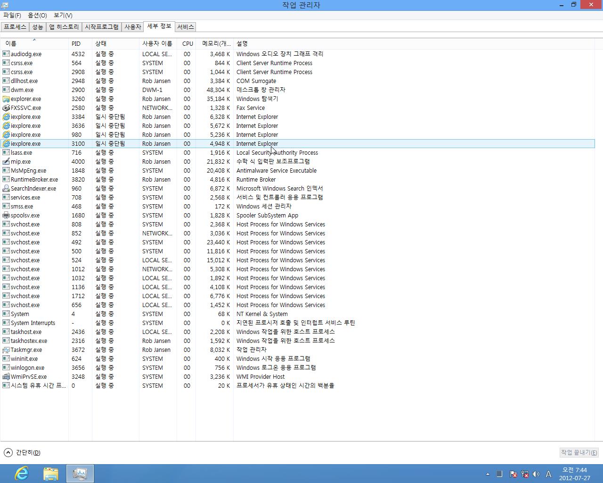Toggle the IME input mode A indicator
The image size is (603, 483).
(x=548, y=474)
